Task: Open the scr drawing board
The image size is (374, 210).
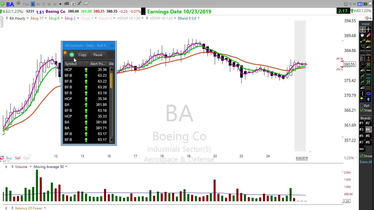Action: tap(362, 149)
